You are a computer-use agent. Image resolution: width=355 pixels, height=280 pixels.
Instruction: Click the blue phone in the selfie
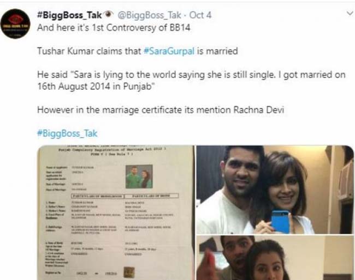280,222
